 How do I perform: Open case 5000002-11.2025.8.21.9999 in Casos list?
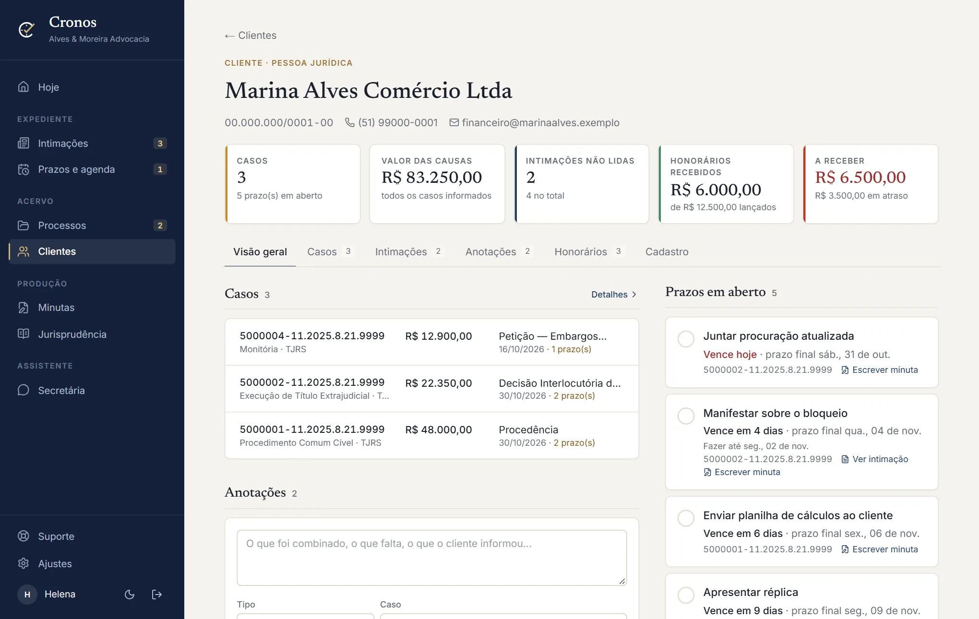click(x=431, y=389)
